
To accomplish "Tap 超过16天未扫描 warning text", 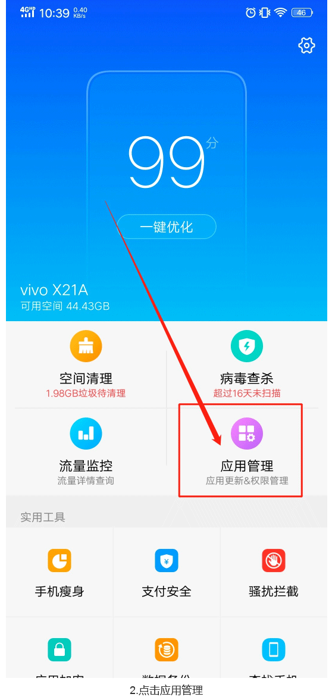I will 247,393.
